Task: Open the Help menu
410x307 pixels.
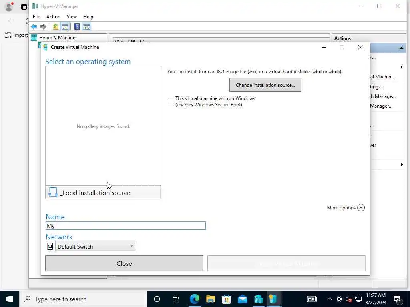Action: click(x=88, y=17)
